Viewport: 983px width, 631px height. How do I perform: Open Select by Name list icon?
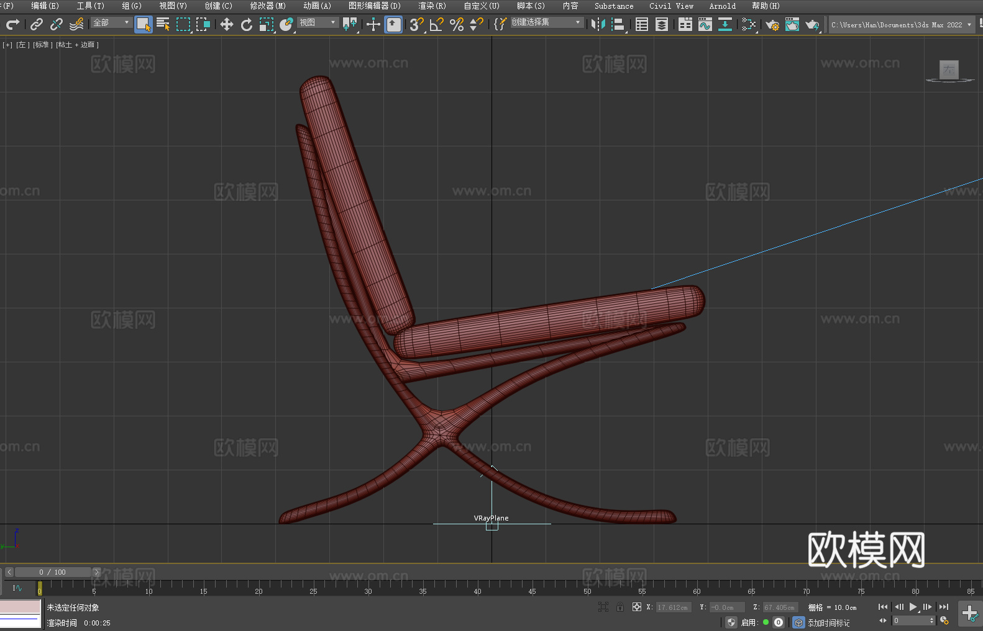(x=163, y=24)
